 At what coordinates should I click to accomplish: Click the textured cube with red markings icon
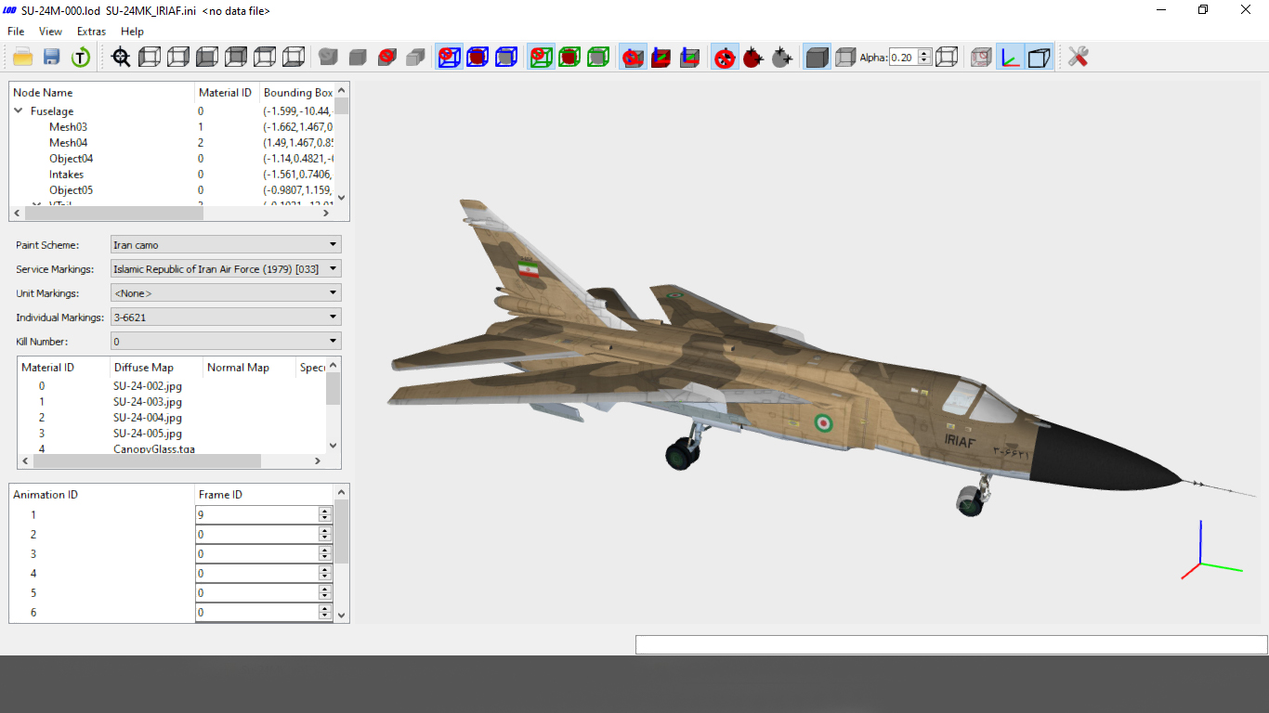tap(981, 57)
